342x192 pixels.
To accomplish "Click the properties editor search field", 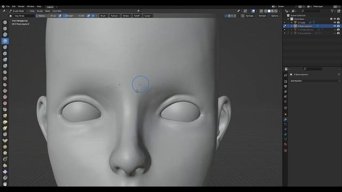I will coord(313,69).
